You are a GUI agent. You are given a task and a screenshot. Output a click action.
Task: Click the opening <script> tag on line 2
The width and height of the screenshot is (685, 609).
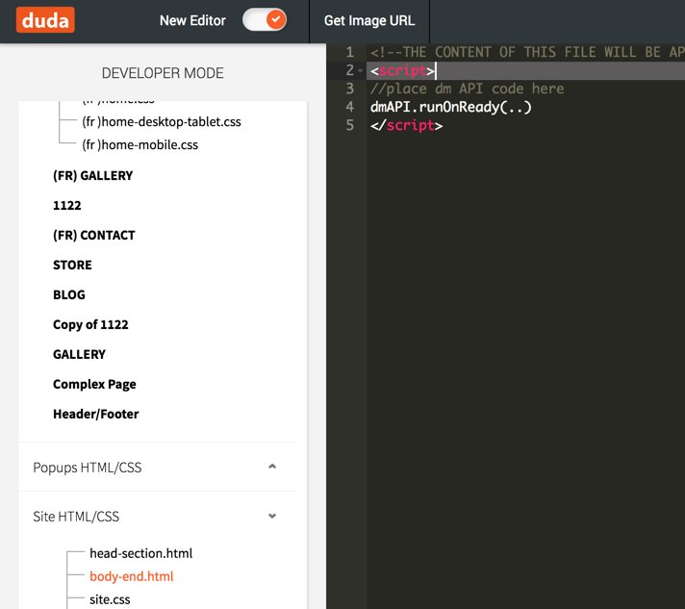coord(402,70)
